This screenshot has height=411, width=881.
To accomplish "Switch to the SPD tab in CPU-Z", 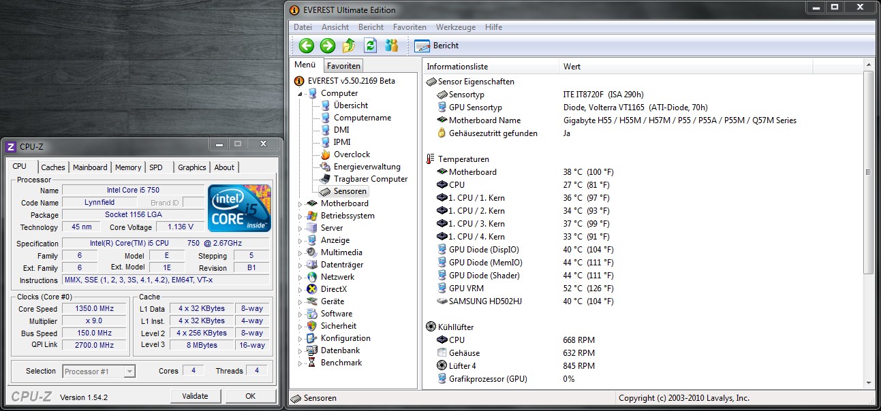I will 156,167.
